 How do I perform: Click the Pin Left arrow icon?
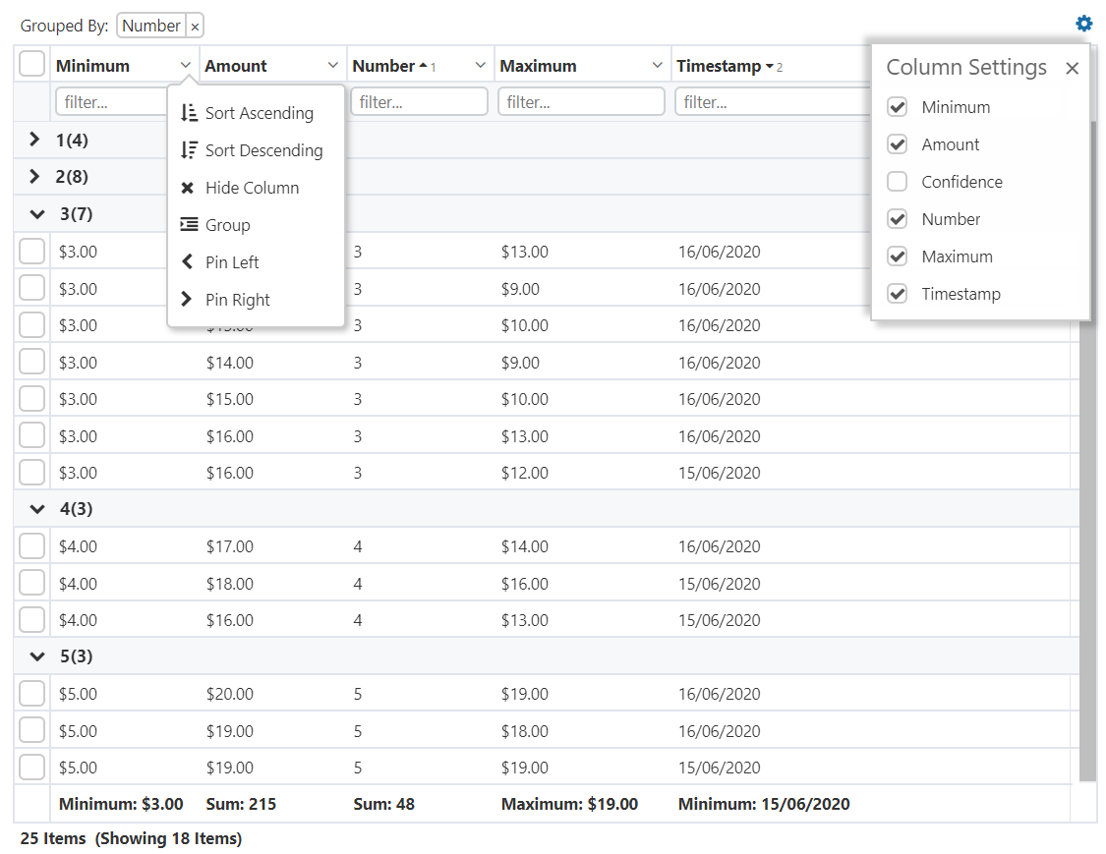pyautogui.click(x=188, y=262)
